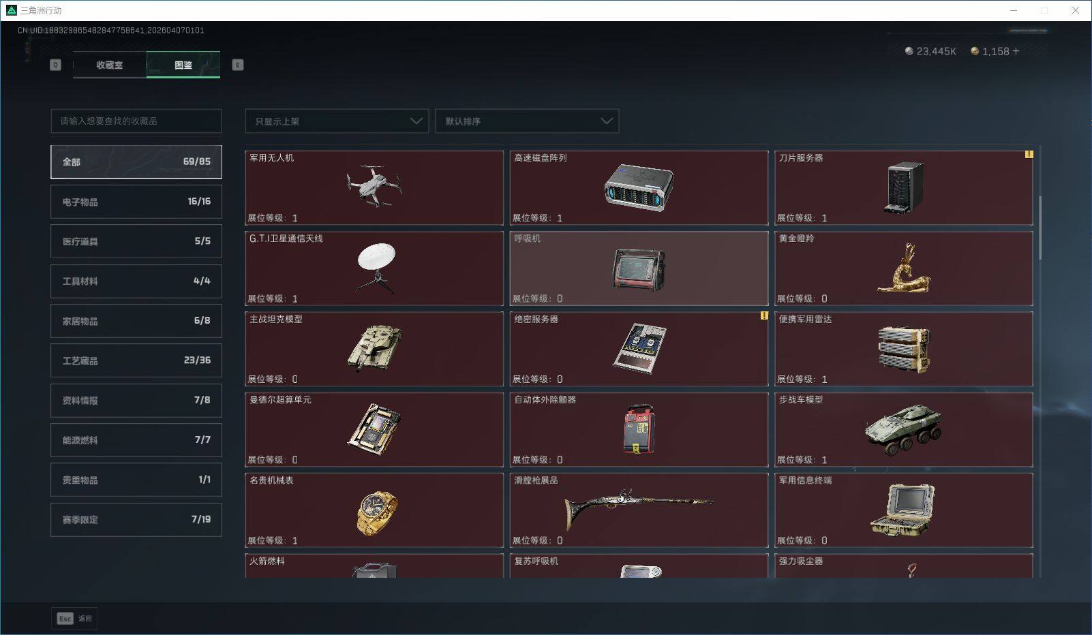Select the 刀片服务器 blade server image
1092x635 pixels.
click(905, 187)
